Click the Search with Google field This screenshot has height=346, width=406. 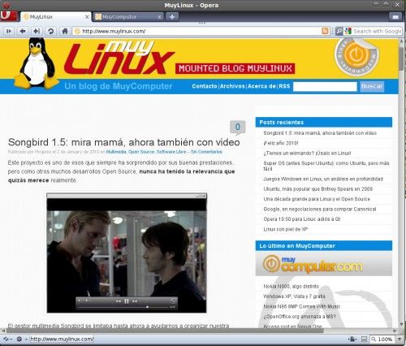point(377,31)
